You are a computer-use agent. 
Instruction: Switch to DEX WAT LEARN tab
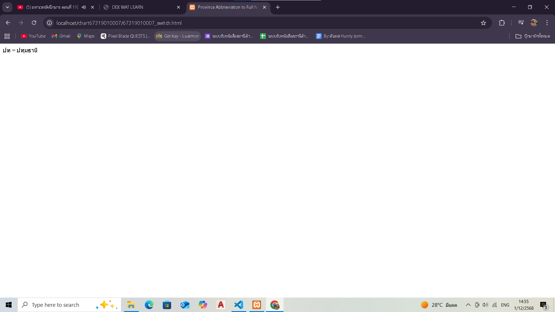click(139, 7)
